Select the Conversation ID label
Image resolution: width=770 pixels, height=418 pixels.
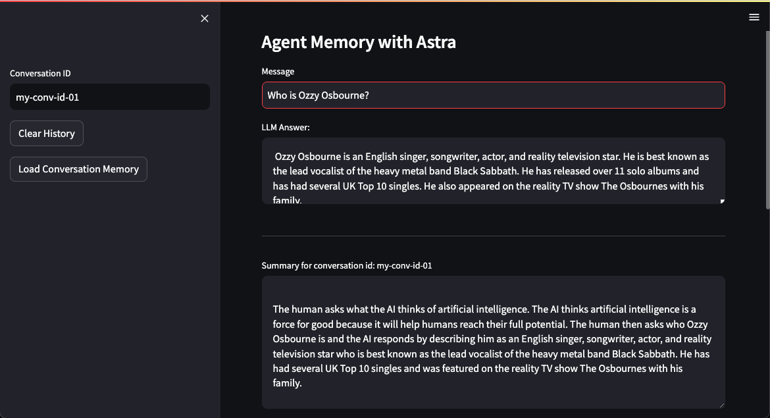point(40,74)
